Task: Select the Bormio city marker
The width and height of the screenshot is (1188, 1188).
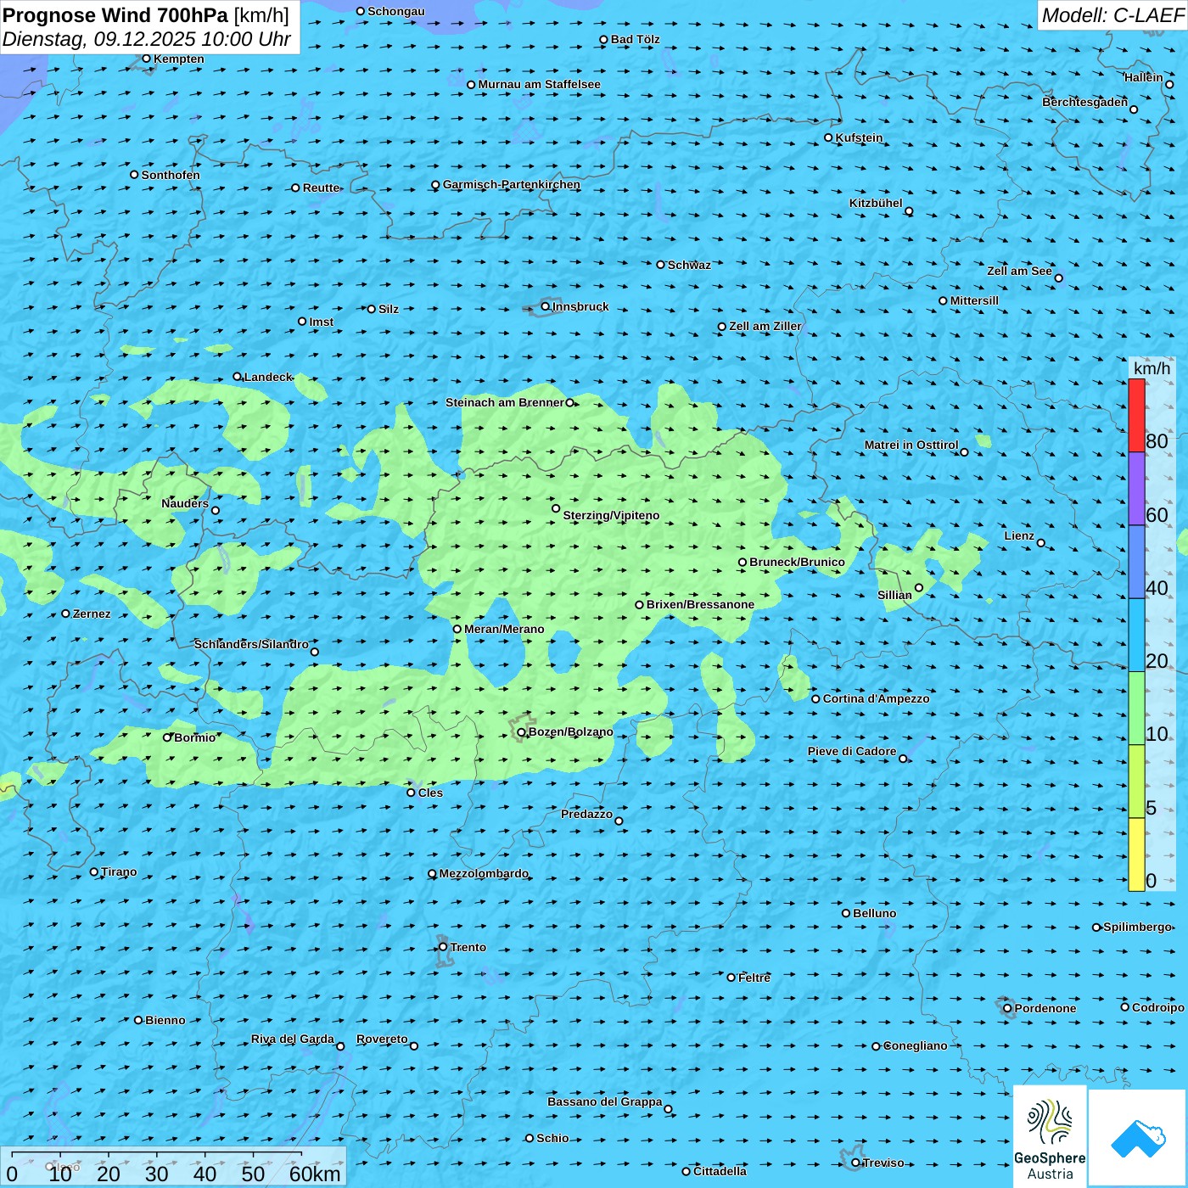Action: point(167,737)
